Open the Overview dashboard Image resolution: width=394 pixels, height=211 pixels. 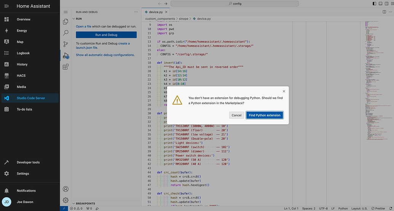[x=30, y=19]
